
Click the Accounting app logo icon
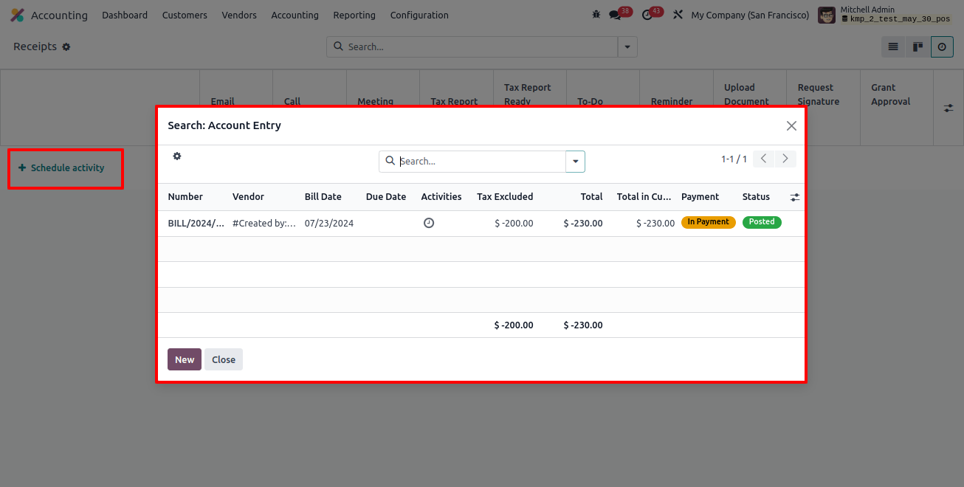[x=17, y=15]
